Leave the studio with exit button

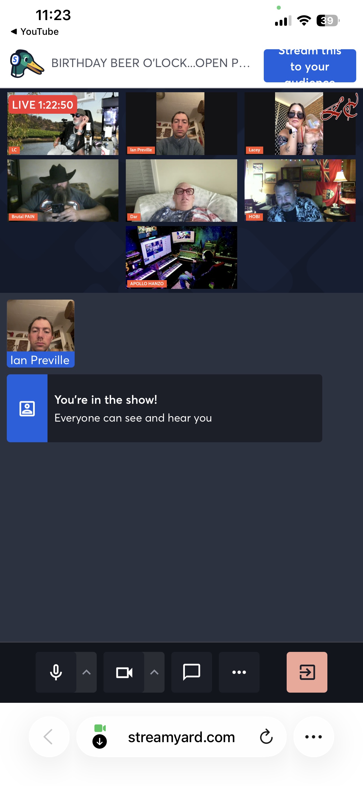pos(307,672)
